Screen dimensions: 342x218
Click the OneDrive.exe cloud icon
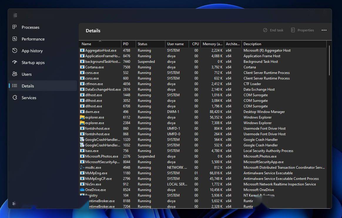82,190
